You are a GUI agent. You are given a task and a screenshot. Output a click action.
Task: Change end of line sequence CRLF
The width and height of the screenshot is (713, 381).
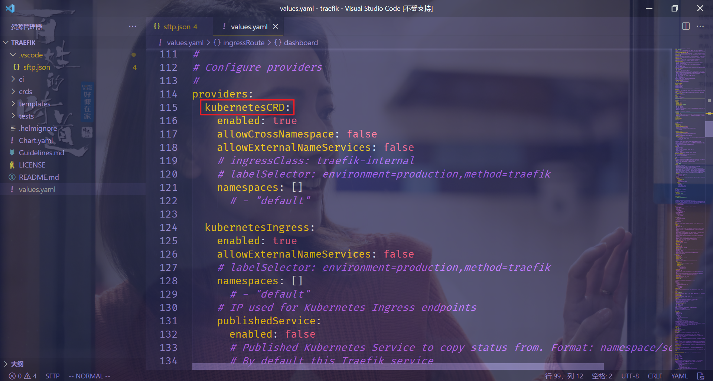(x=655, y=376)
